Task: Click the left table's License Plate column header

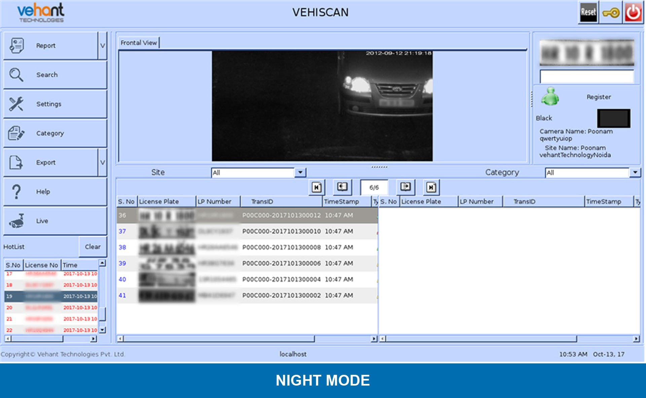Action: tap(167, 202)
